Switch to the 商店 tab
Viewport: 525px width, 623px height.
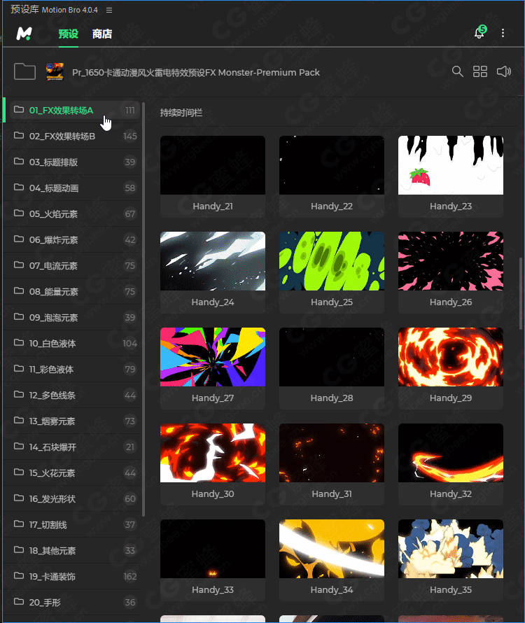pos(102,34)
